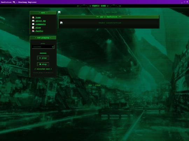Click the stacked books icon beside fanfic
This screenshot has width=189, height=141.
[33, 31]
